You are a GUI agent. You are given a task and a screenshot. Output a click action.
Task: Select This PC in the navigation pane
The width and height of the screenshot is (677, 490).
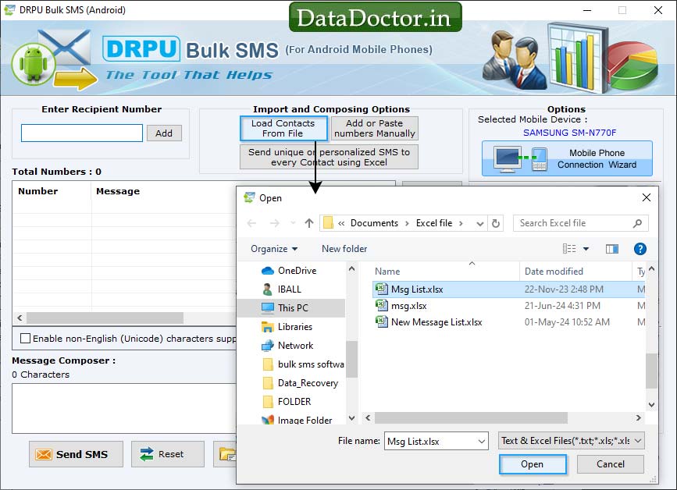click(292, 308)
